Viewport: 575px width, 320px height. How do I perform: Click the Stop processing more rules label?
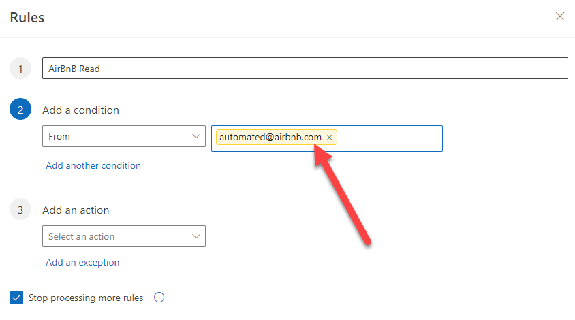coord(86,298)
